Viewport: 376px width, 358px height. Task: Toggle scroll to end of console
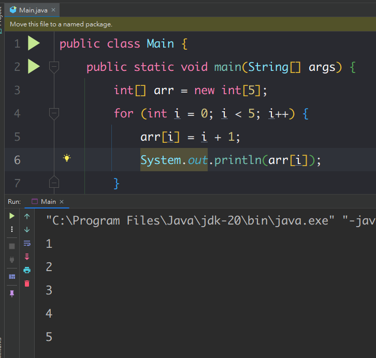pyautogui.click(x=27, y=257)
